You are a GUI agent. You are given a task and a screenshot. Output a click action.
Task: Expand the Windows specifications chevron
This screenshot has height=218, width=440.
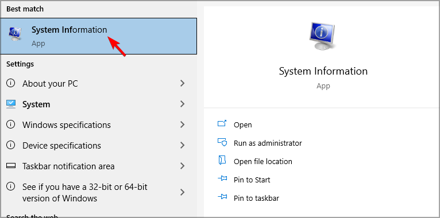click(x=183, y=124)
